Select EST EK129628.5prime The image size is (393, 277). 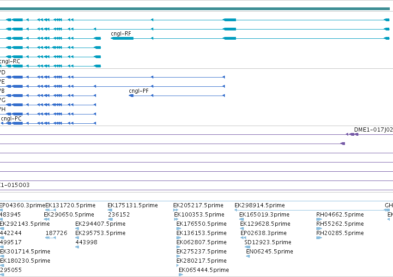(x=265, y=224)
